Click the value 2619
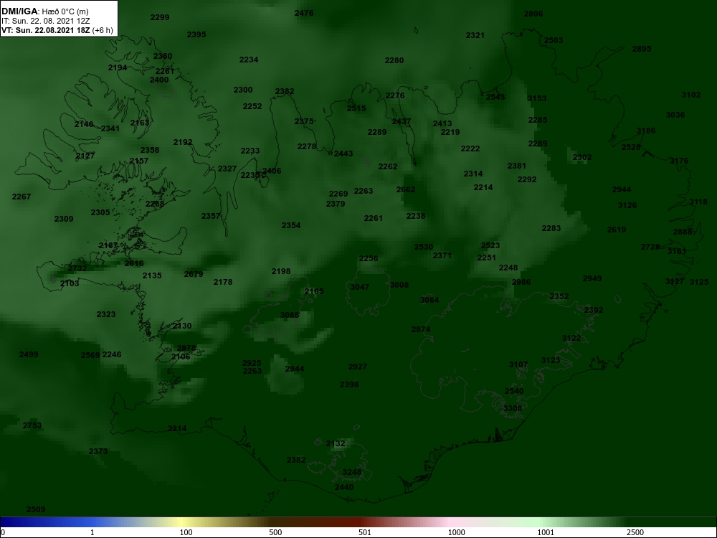The height and width of the screenshot is (538, 717). coord(617,230)
